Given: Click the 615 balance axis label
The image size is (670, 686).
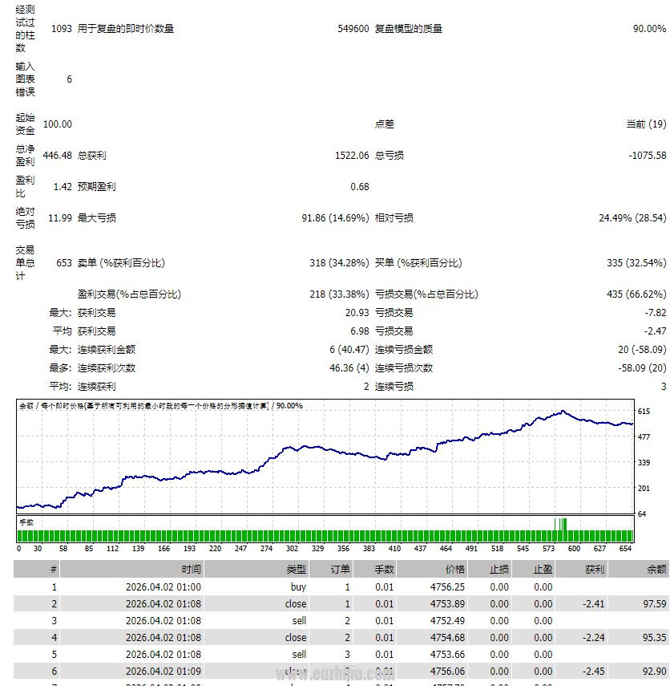Looking at the screenshot, I should 644,412.
